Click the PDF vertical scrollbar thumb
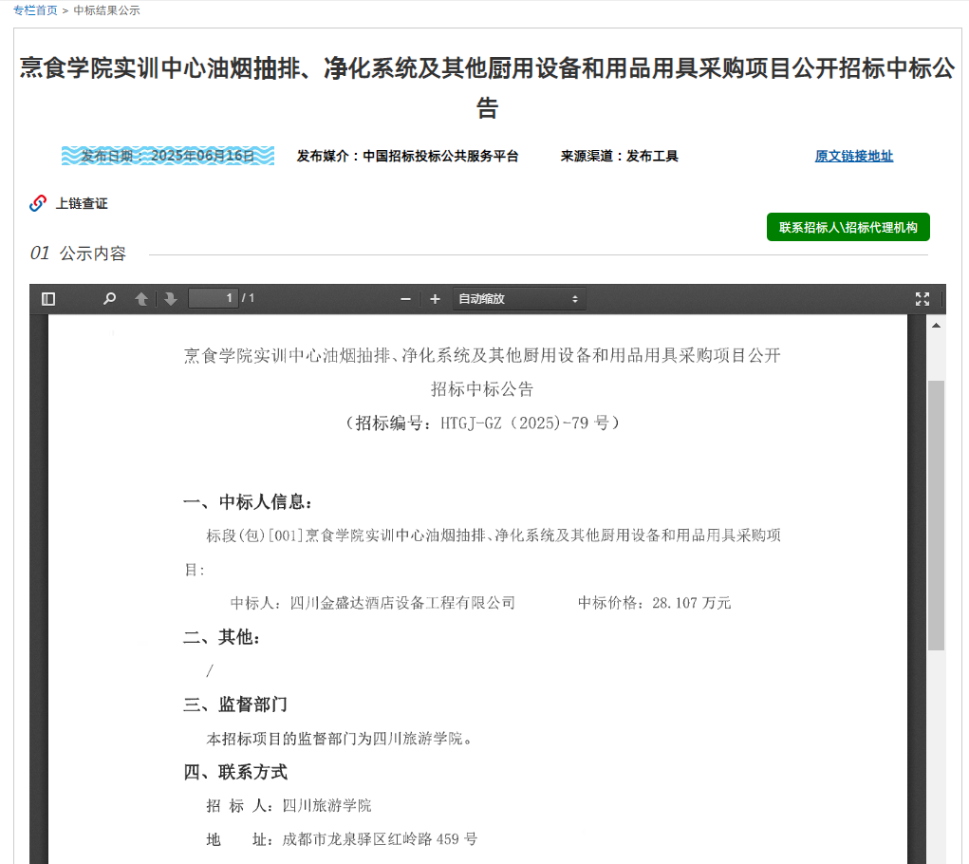This screenshot has height=864, width=969. (x=936, y=516)
